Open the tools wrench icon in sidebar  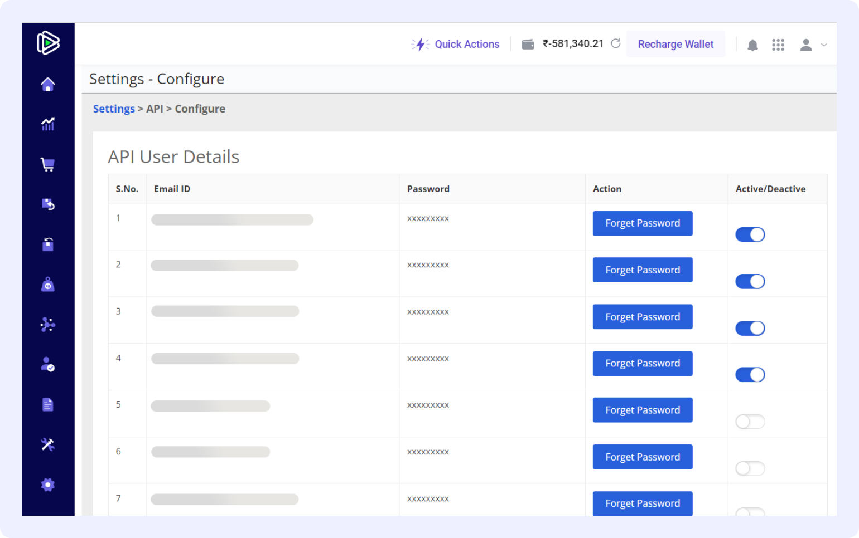point(48,444)
